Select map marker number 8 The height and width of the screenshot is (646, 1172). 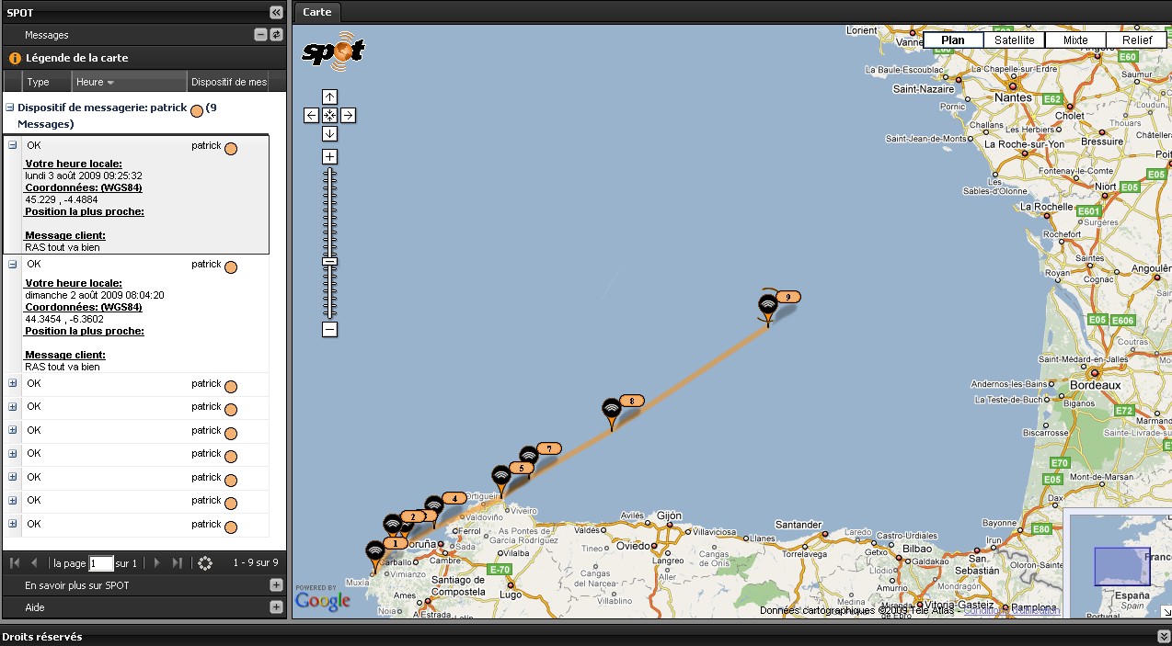611,413
